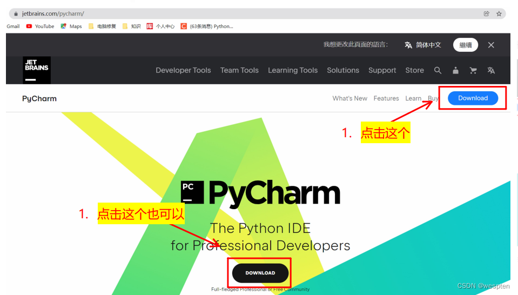This screenshot has width=518, height=295.
Task: Open the shopping cart icon
Action: point(473,70)
